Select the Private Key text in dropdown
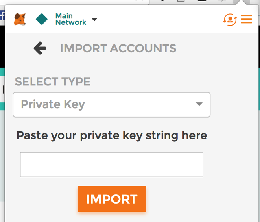The height and width of the screenshot is (222, 260). coord(53,104)
